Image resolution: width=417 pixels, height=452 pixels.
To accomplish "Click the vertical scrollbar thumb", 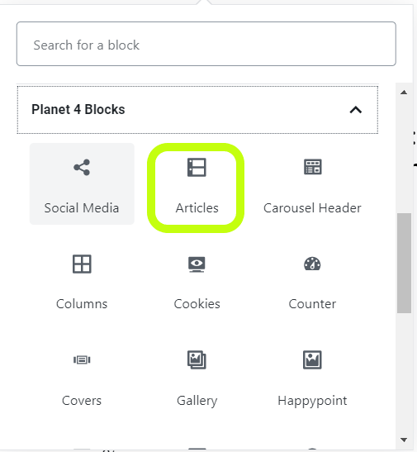I will 404,264.
